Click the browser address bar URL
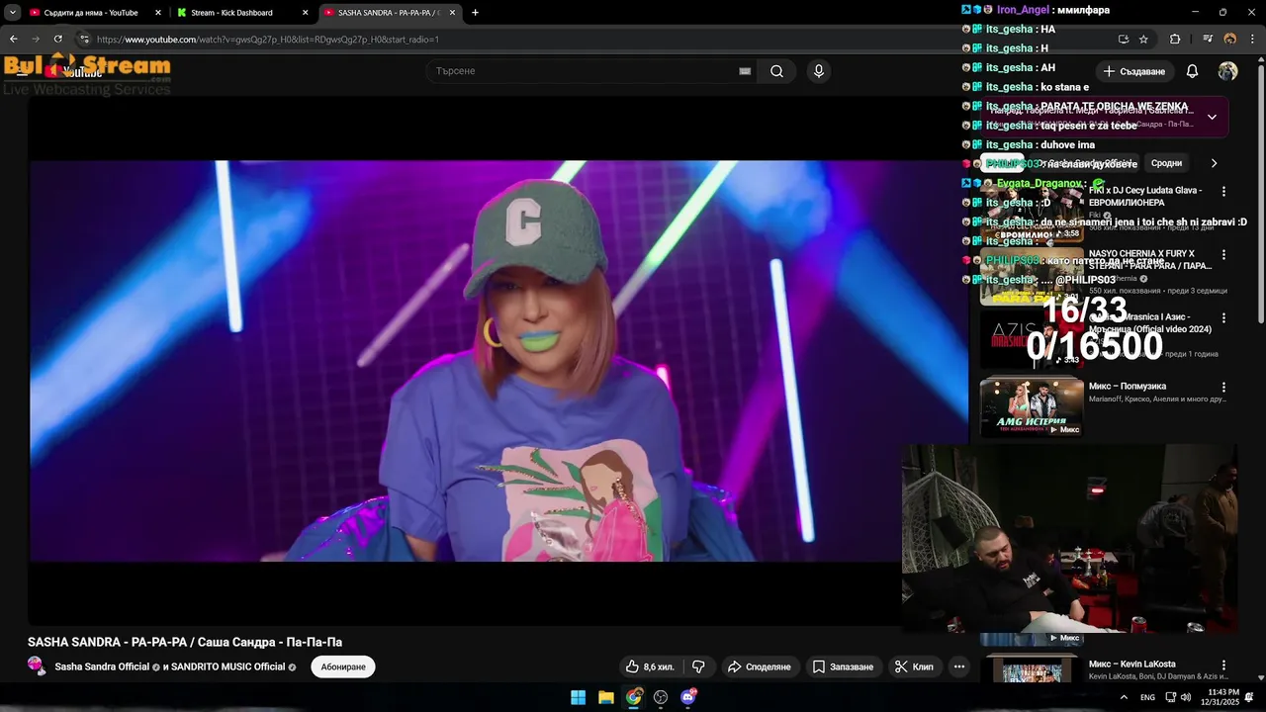This screenshot has width=1266, height=712. click(268, 40)
